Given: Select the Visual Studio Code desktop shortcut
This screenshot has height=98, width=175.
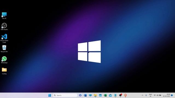Looking at the screenshot, I should click(4, 38).
